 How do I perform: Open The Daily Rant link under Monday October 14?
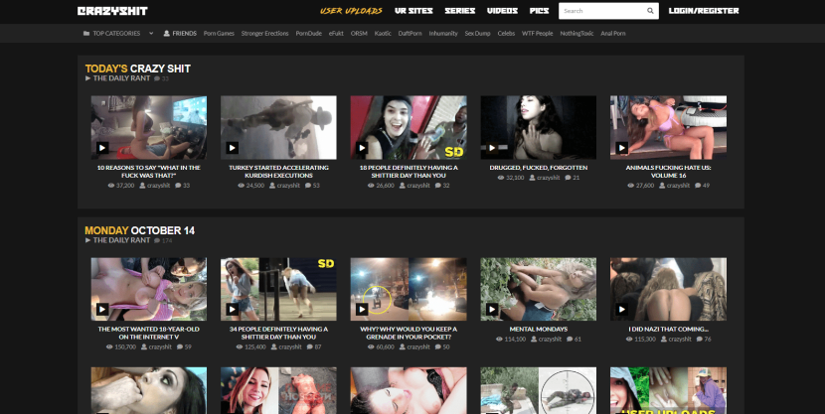pos(121,239)
